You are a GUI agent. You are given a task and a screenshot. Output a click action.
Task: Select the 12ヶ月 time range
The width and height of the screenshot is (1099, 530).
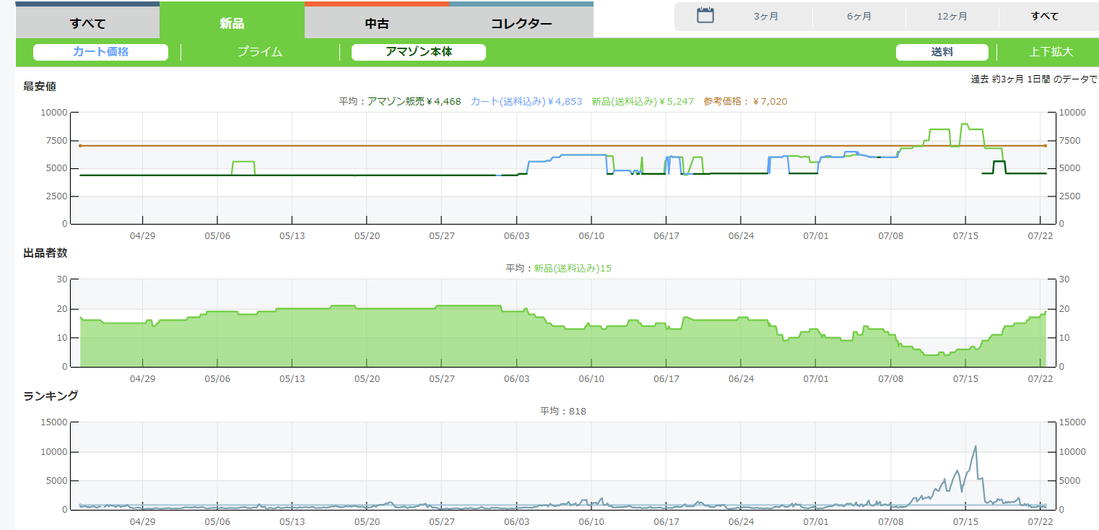[952, 17]
